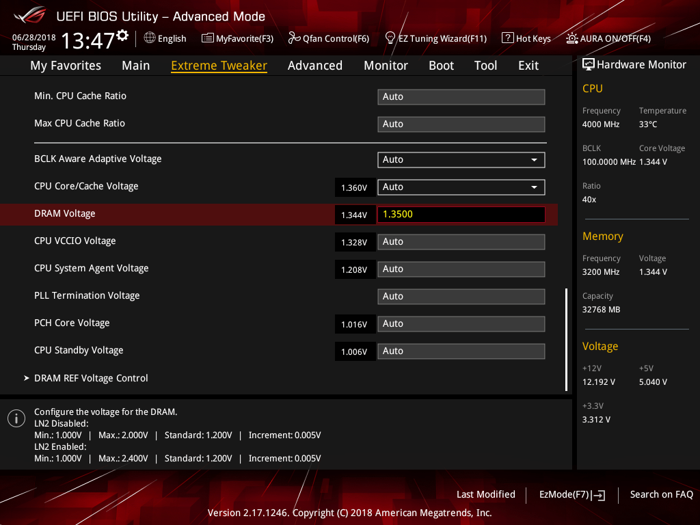Select the Extreme Tweaker tab
Screen dimensions: 700x525
tap(219, 66)
